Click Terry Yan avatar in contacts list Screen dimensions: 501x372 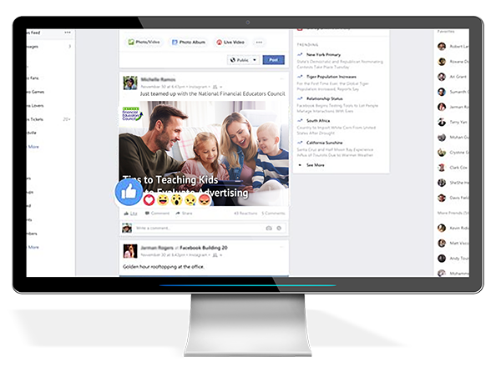pos(442,122)
